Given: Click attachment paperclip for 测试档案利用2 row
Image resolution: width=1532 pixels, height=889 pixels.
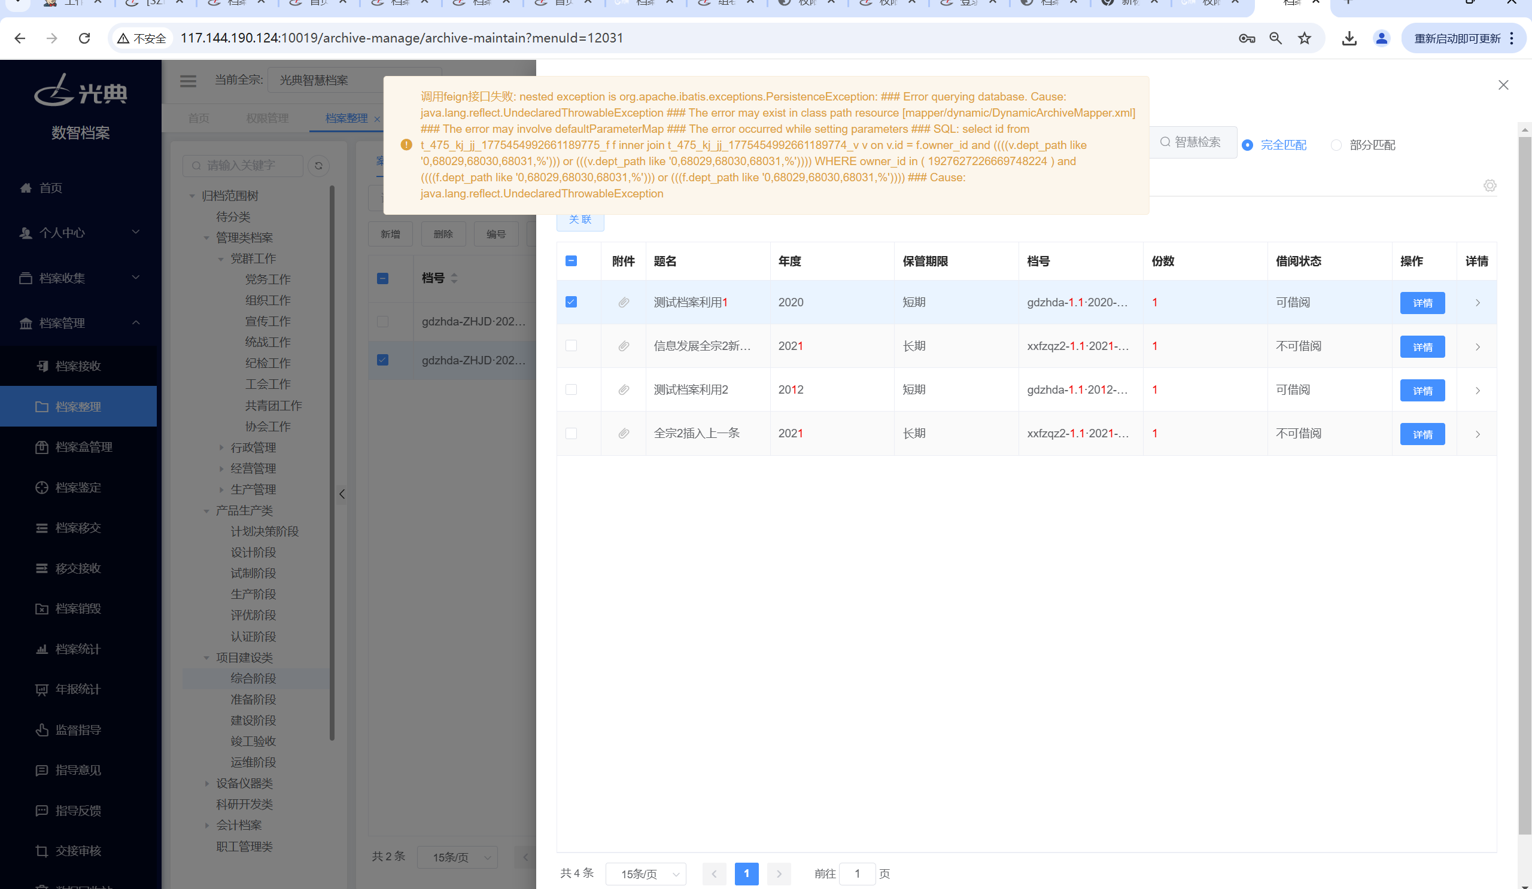Looking at the screenshot, I should (x=624, y=390).
